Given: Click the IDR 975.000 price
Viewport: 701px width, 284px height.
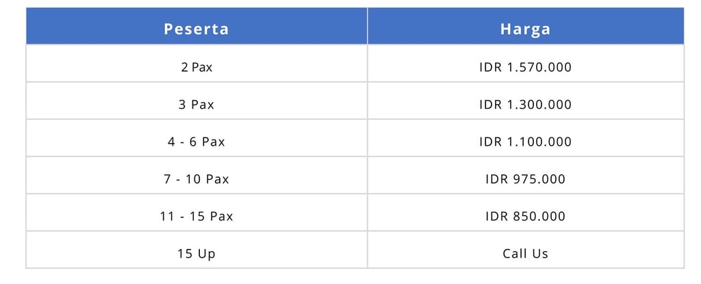Looking at the screenshot, I should pyautogui.click(x=525, y=179).
